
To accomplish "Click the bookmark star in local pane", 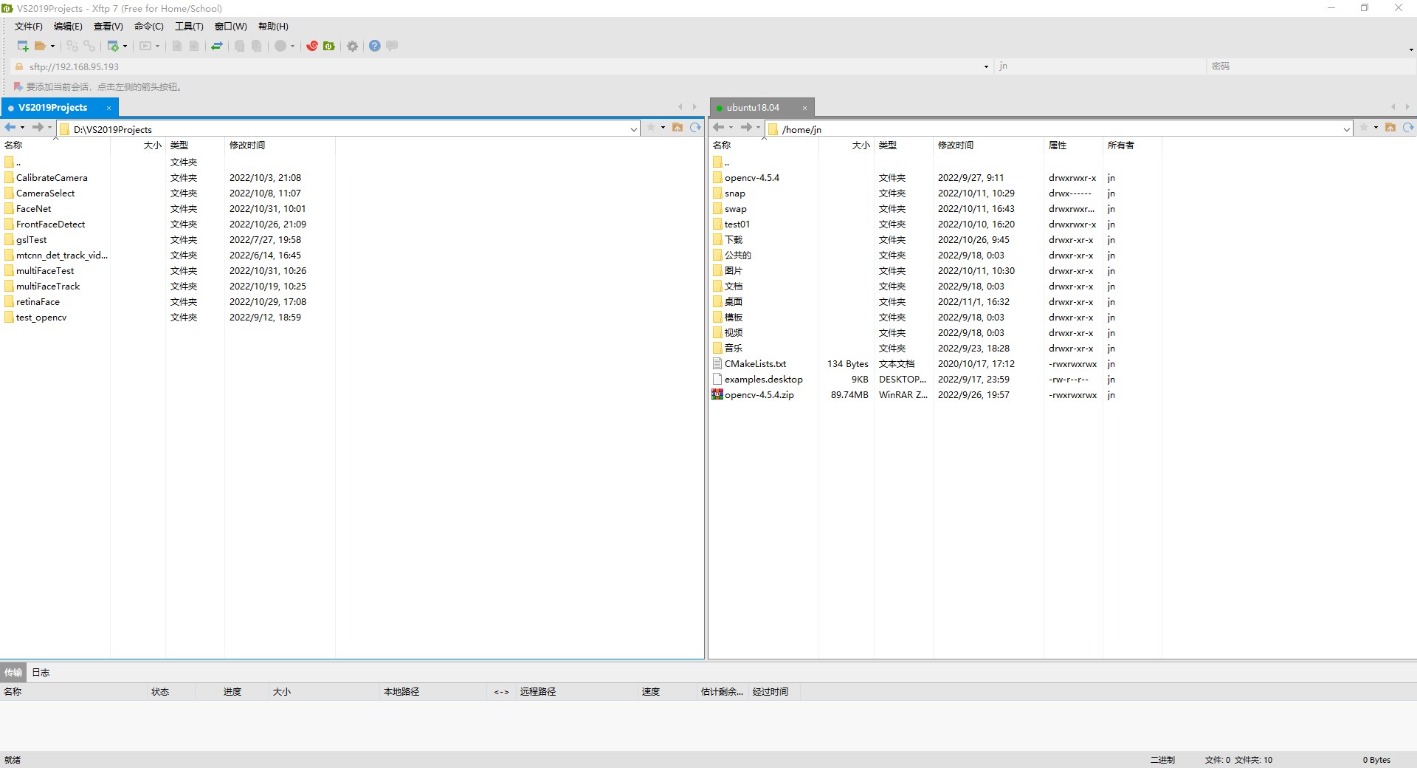I will point(651,128).
